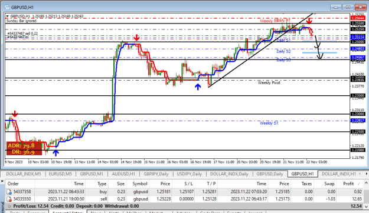The image size is (369, 213).
Task: Click the gray chart shift triangle marker
Action: [x=315, y=14]
